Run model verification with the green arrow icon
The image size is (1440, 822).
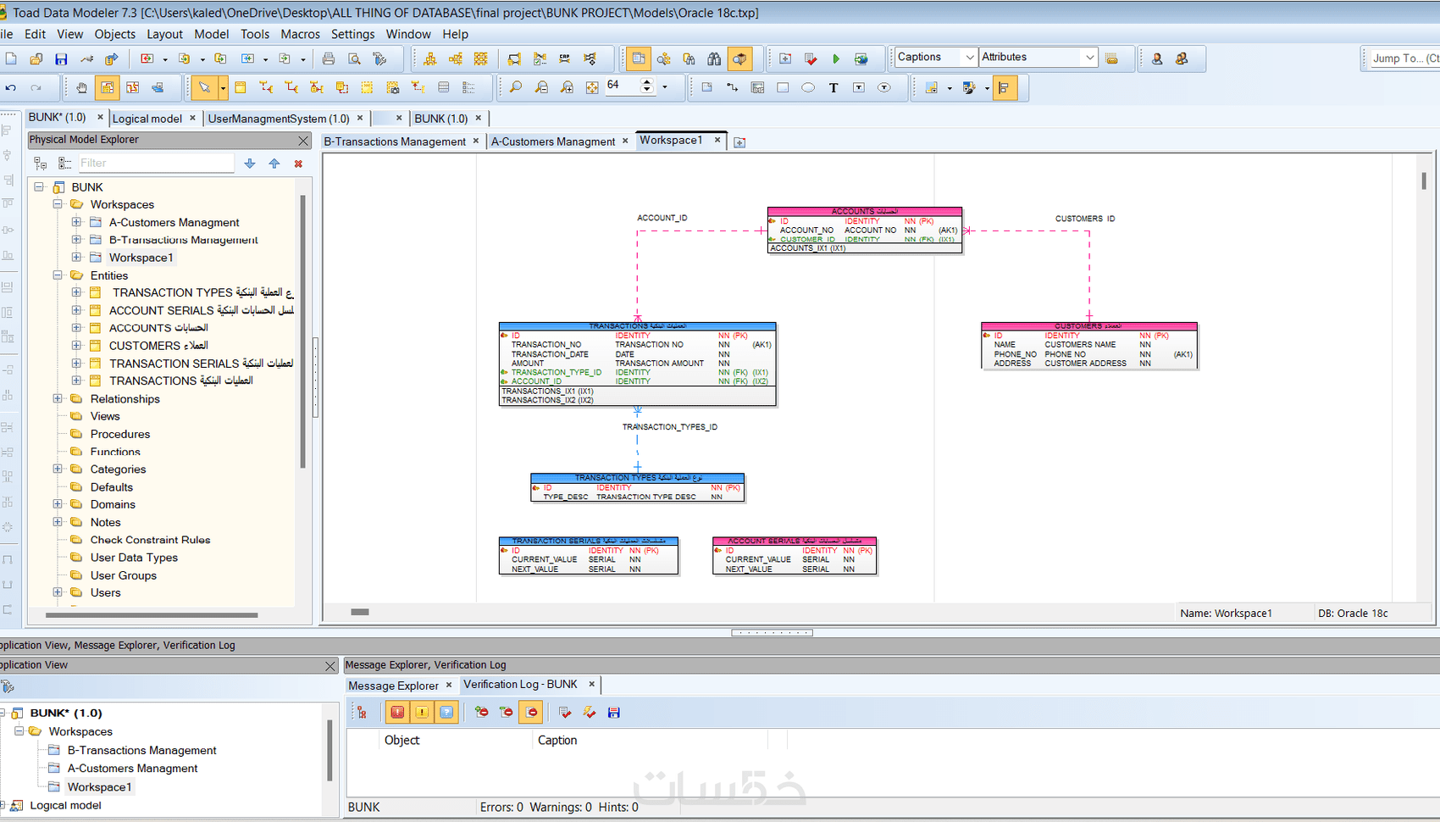pos(837,58)
